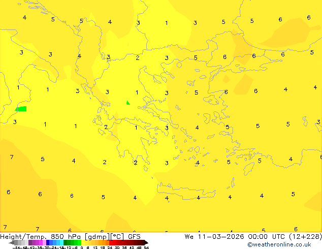
Task: Open the weatheronline.co.uk copyright link
Action: click(279, 244)
